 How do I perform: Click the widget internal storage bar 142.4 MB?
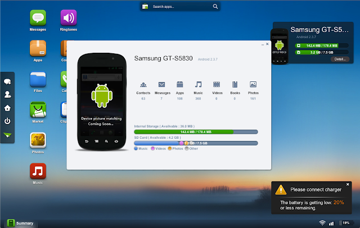322,45
